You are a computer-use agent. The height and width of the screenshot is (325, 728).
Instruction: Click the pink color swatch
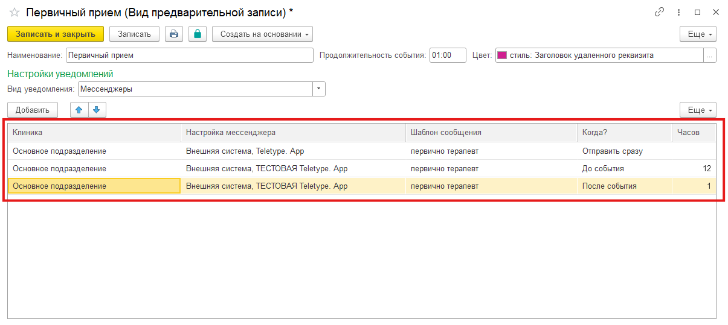click(x=502, y=55)
